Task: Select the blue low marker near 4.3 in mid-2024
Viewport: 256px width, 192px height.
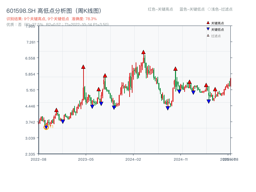Action: point(168,108)
